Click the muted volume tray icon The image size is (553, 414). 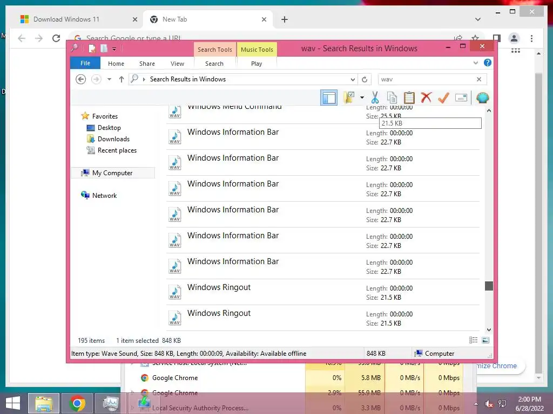(x=489, y=404)
